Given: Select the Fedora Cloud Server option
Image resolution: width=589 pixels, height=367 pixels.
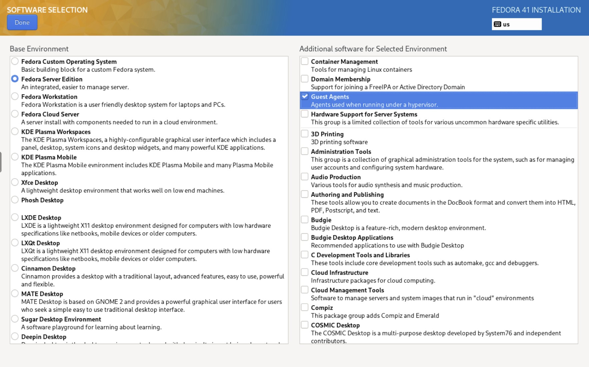Looking at the screenshot, I should [15, 114].
